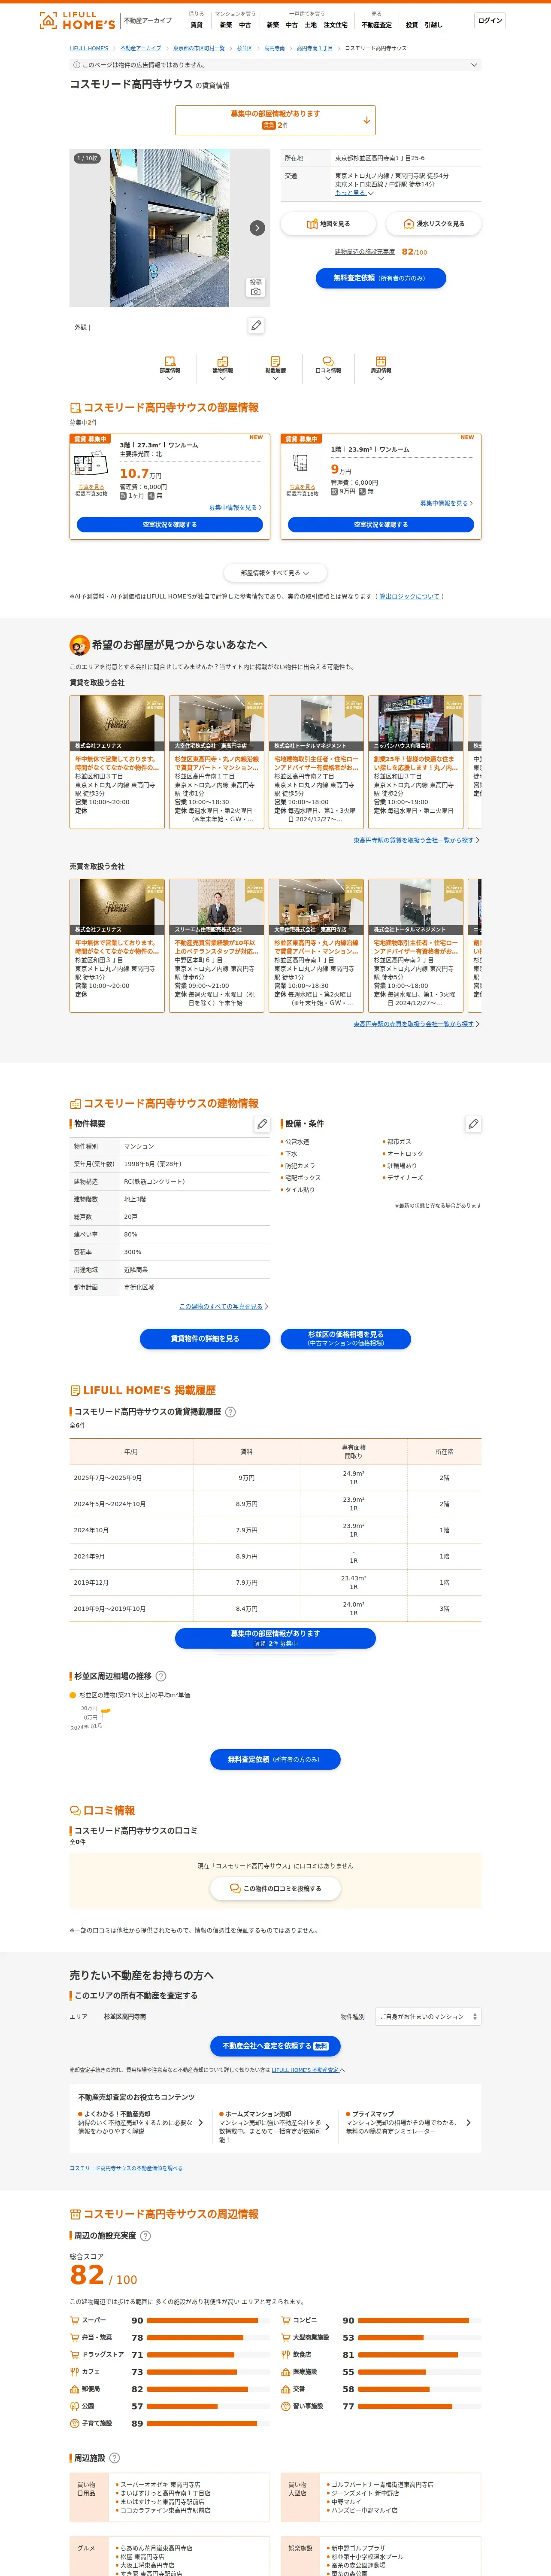This screenshot has height=2576, width=551.
Task: Open 賃貸 in top navigation
Action: [x=196, y=25]
